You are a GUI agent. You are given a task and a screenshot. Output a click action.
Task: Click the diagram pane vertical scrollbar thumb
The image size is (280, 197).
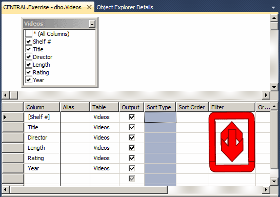[x=274, y=26]
